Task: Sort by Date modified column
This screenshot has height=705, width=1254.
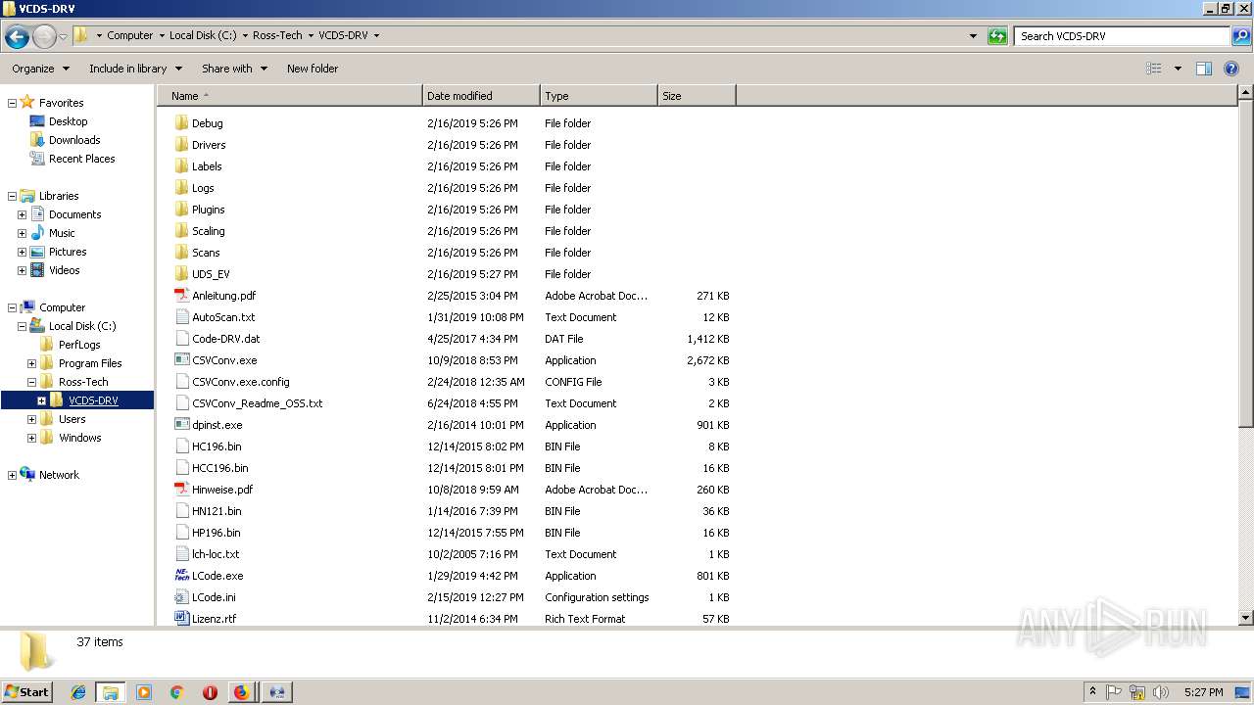Action: (x=481, y=96)
